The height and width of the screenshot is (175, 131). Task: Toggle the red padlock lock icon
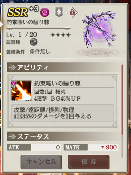[x=72, y=13]
